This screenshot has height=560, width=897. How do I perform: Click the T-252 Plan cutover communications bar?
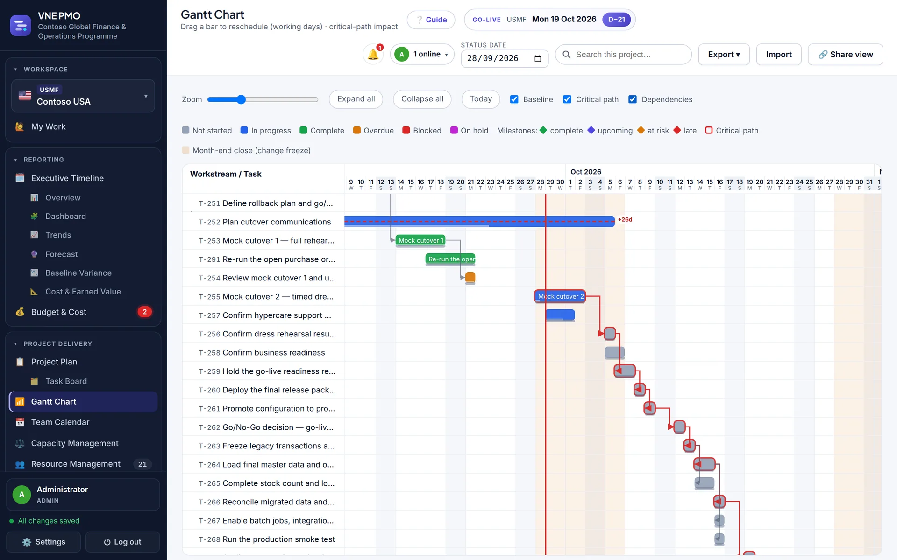click(x=479, y=222)
